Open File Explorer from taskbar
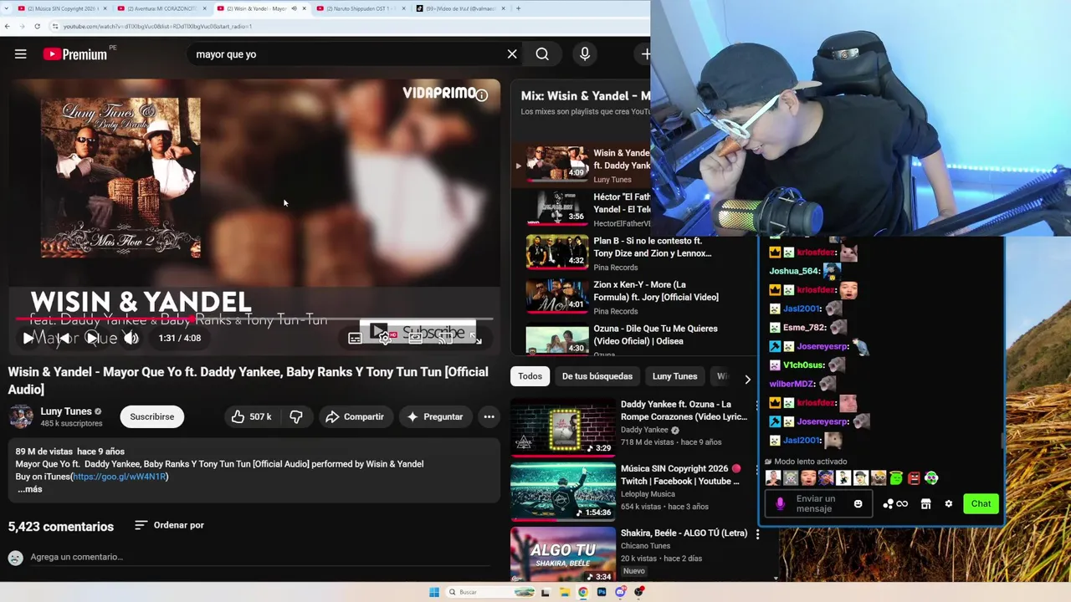1071x602 pixels. coord(565,592)
